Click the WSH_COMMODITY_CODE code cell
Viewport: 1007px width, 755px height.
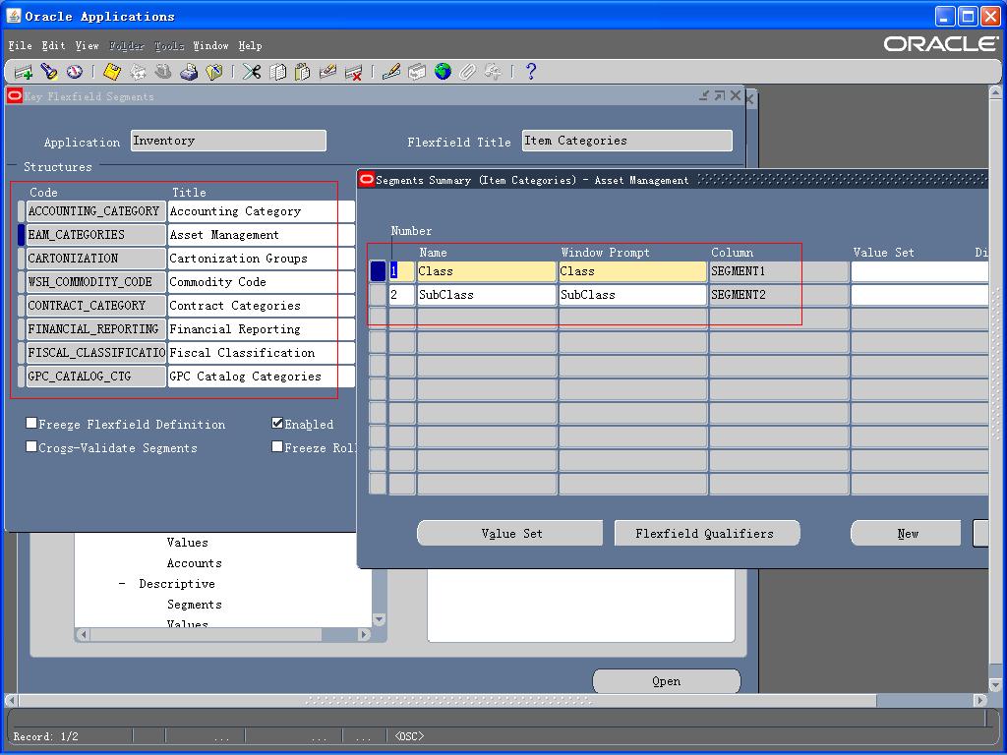click(96, 282)
